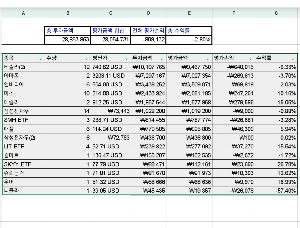Click investment amount ₩45,435
This screenshot has height=228, width=300.
tap(148, 191)
